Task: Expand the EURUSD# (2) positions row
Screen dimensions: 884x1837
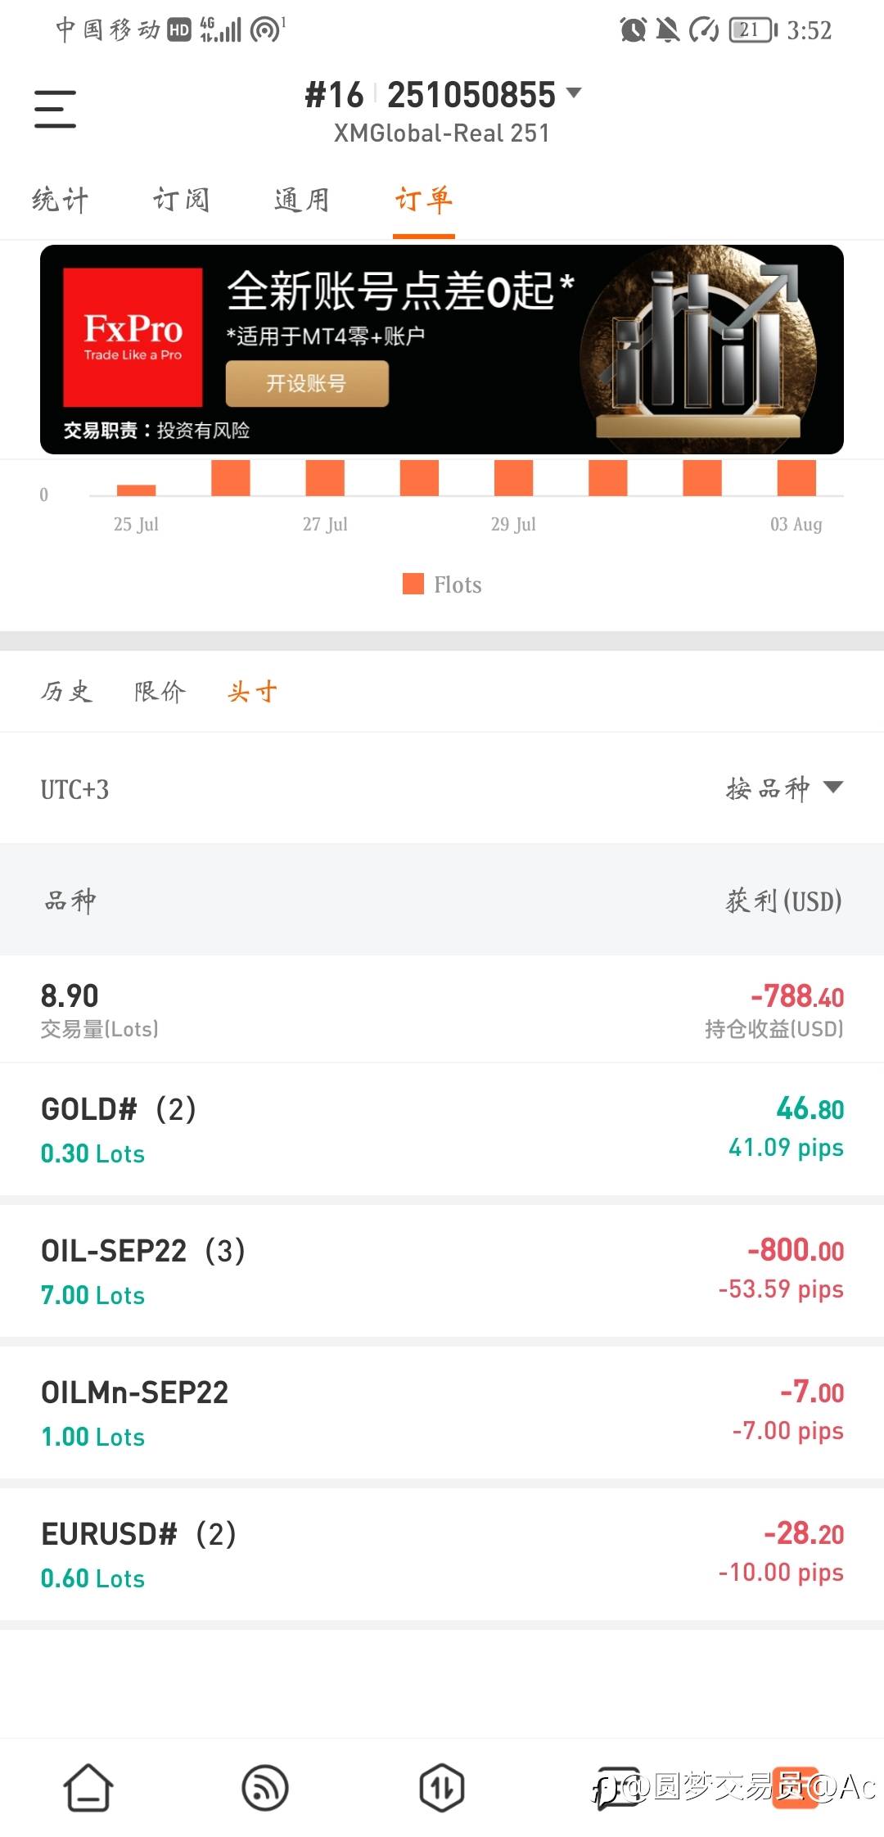Action: (442, 1555)
